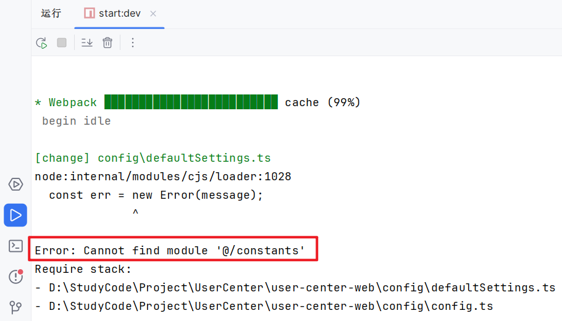Click the Webpack green progress bar
Image resolution: width=562 pixels, height=321 pixels.
click(191, 102)
